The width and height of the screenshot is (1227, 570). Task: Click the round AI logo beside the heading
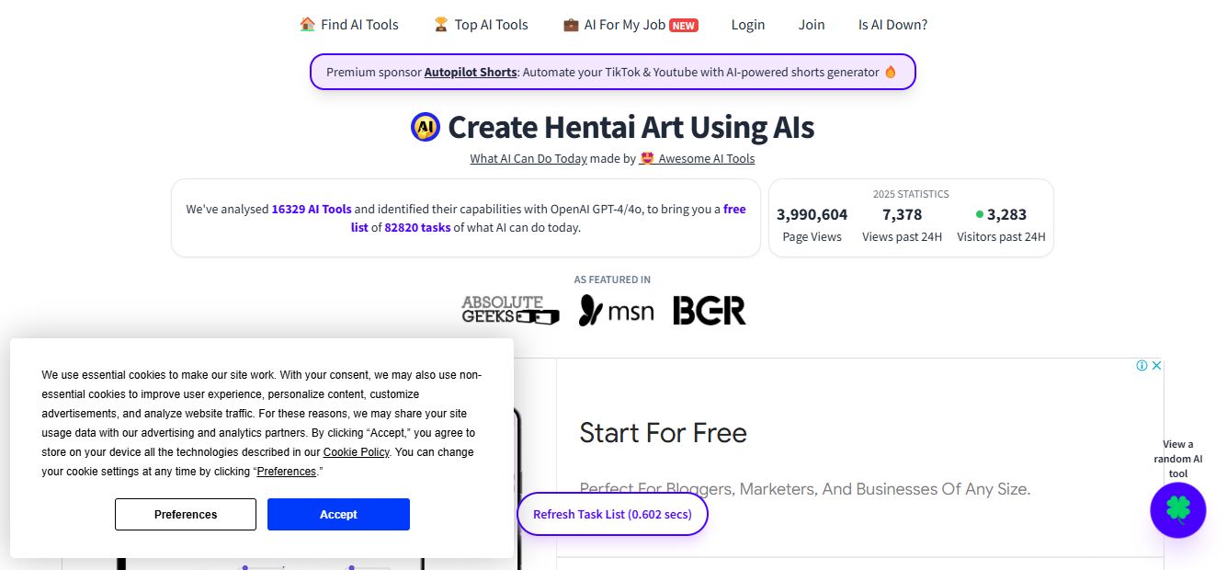tap(426, 127)
